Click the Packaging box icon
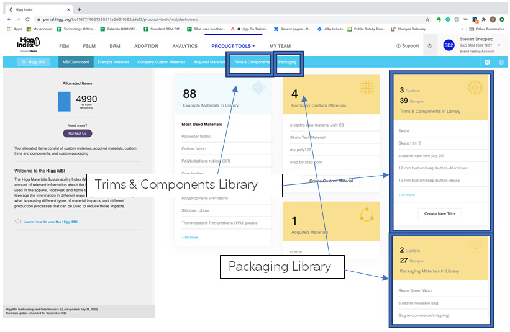510x332 pixels. tap(475, 247)
